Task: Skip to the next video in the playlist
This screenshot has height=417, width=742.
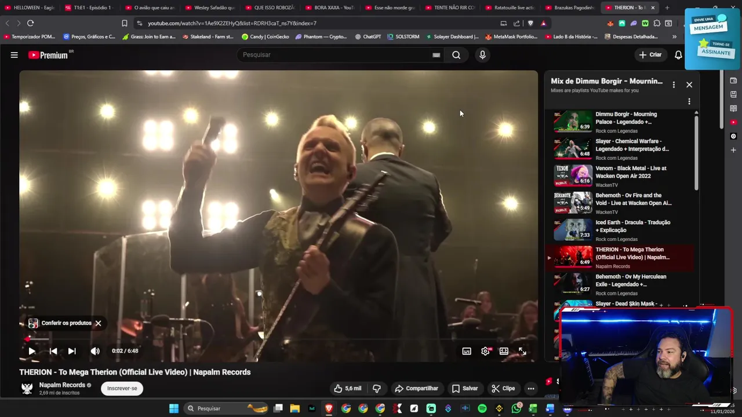Action: pos(72,351)
